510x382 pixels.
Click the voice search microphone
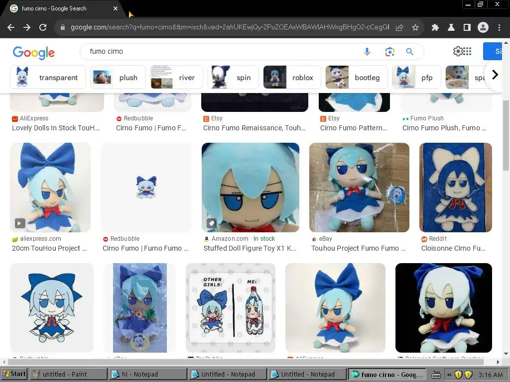[367, 52]
